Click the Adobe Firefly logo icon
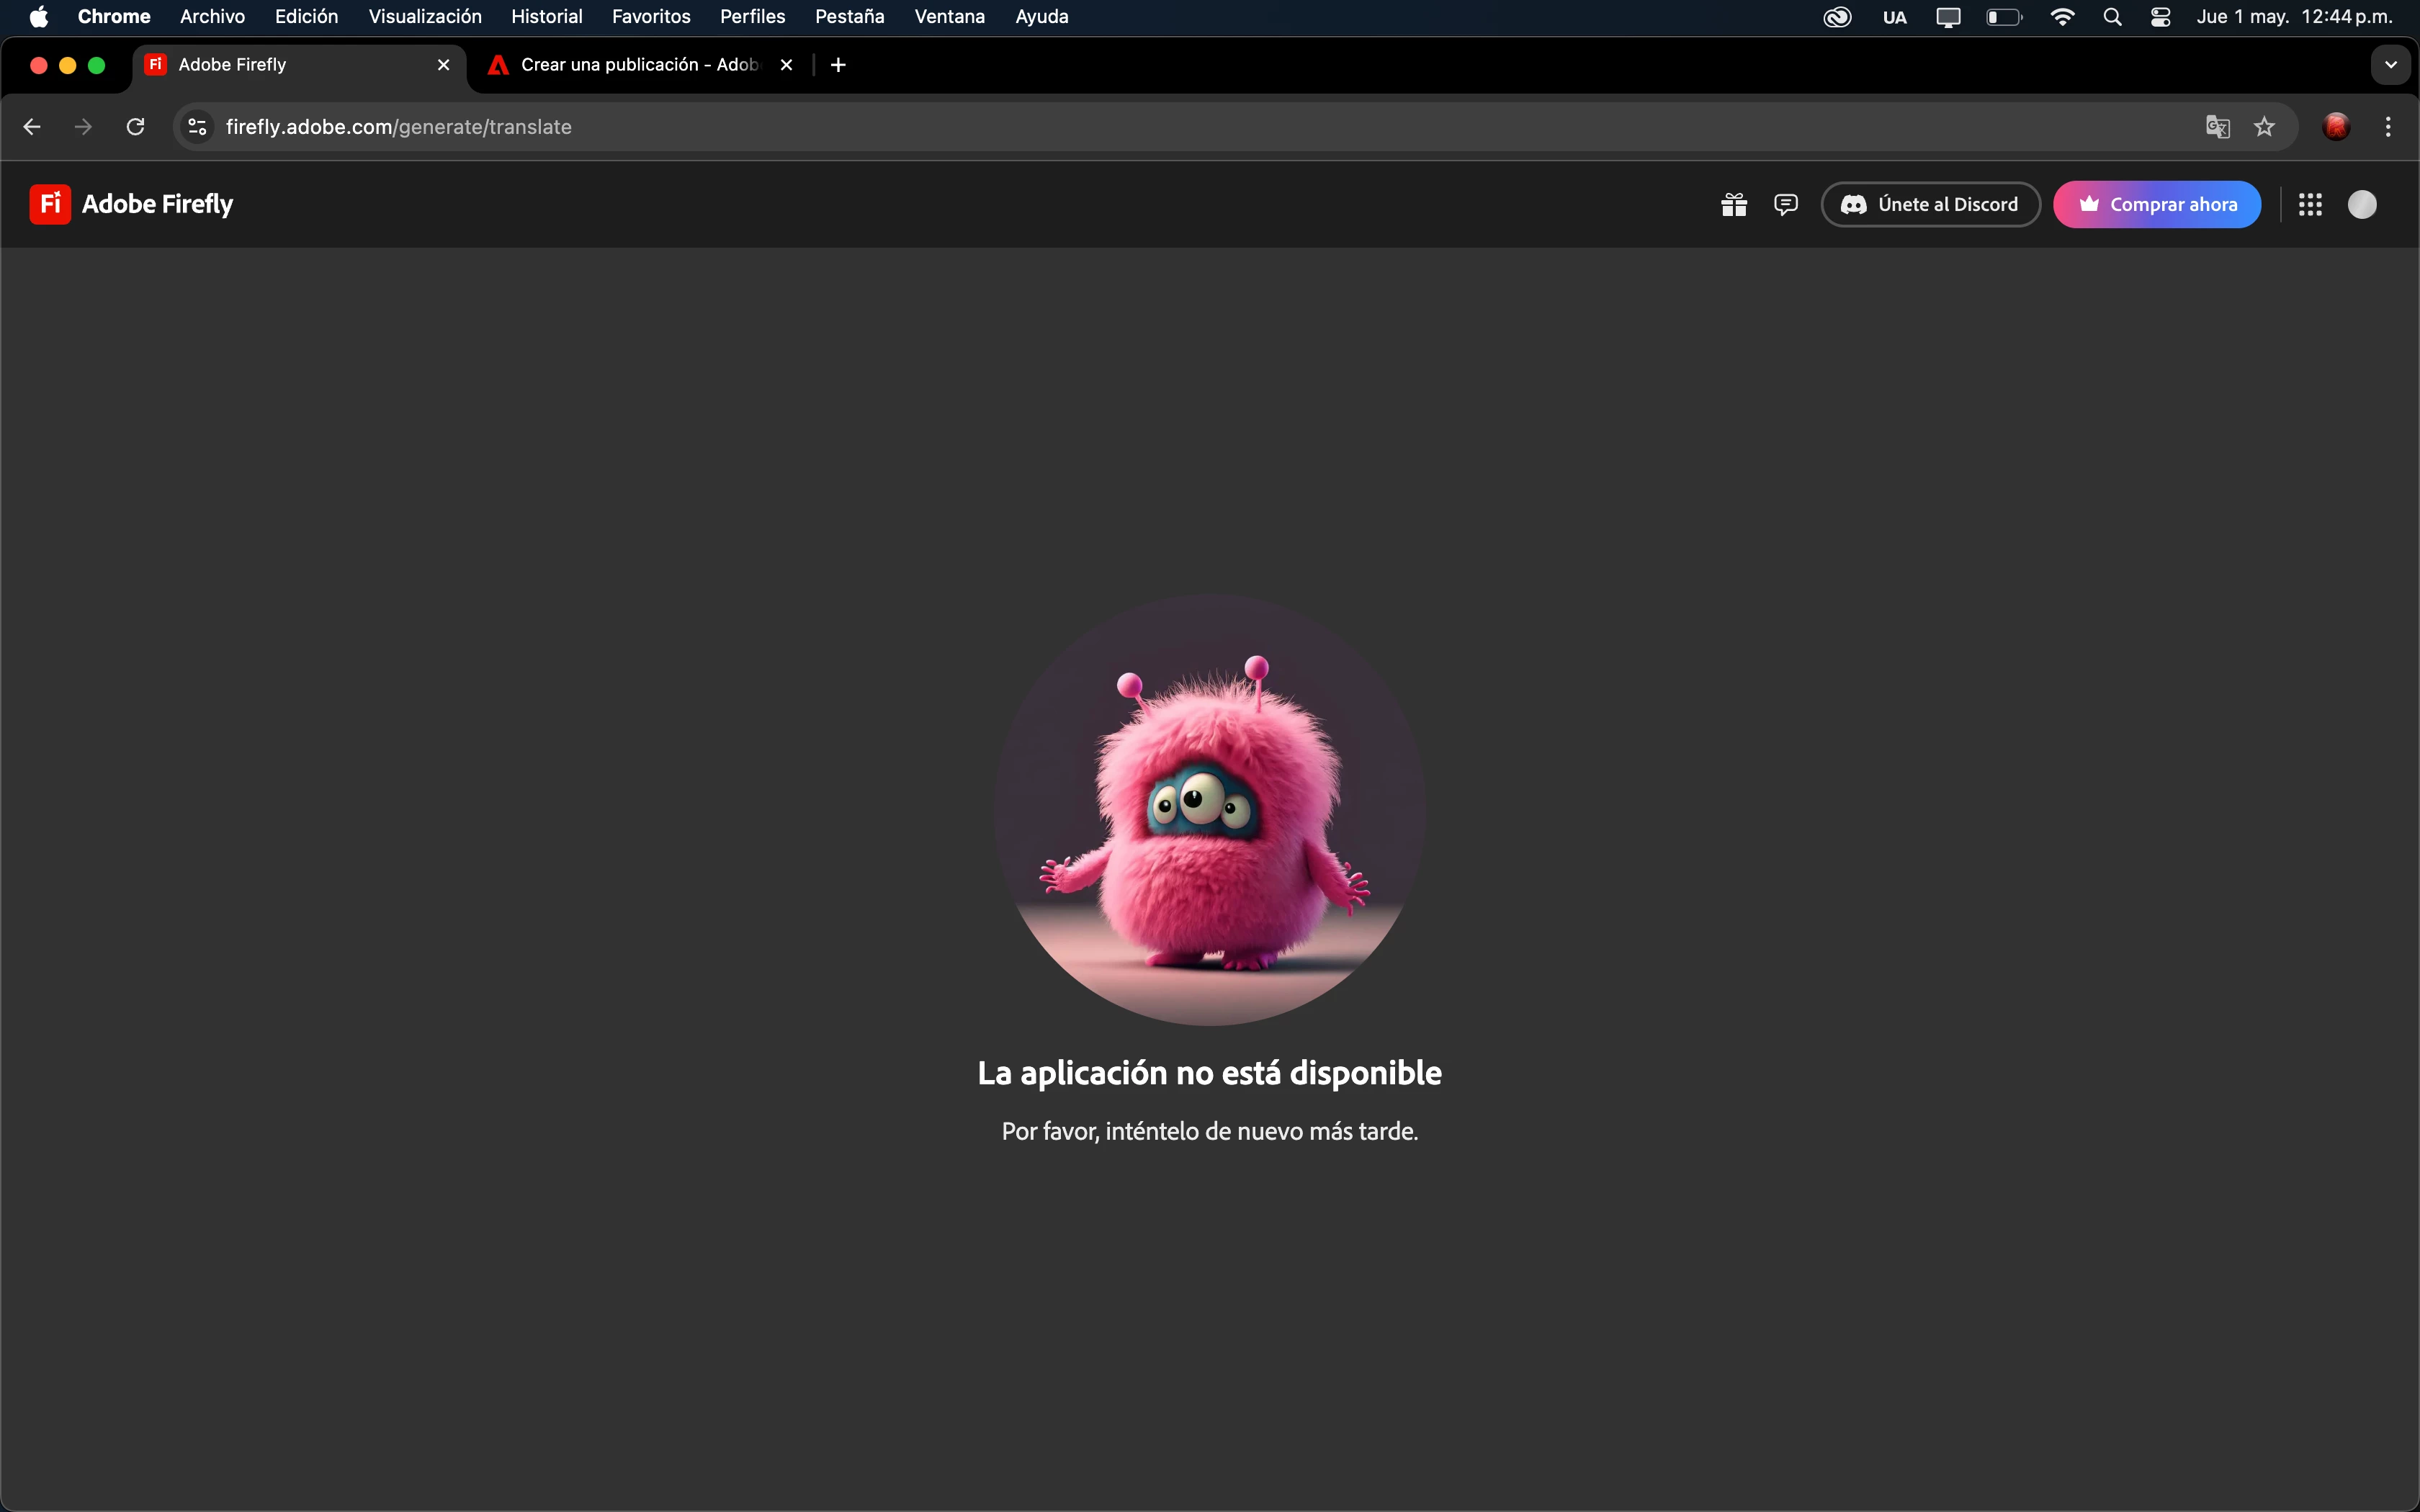Screen dimensions: 2420x1512 [x=50, y=204]
